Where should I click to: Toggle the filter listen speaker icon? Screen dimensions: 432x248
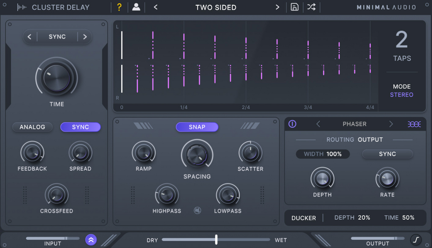[197, 210]
